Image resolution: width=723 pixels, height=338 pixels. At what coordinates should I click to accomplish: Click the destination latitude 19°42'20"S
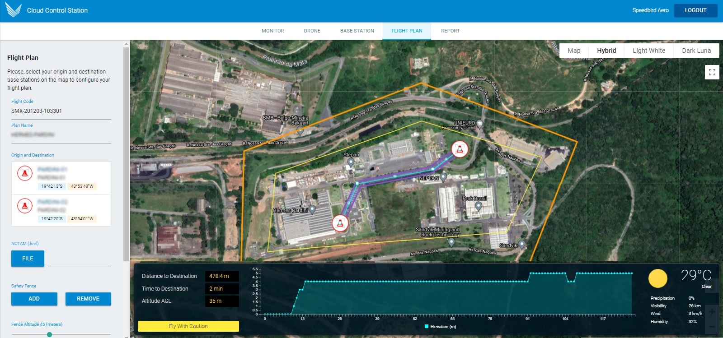(52, 218)
